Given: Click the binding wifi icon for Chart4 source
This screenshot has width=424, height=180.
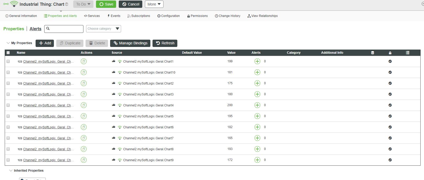Looking at the screenshot, I should (120, 105).
